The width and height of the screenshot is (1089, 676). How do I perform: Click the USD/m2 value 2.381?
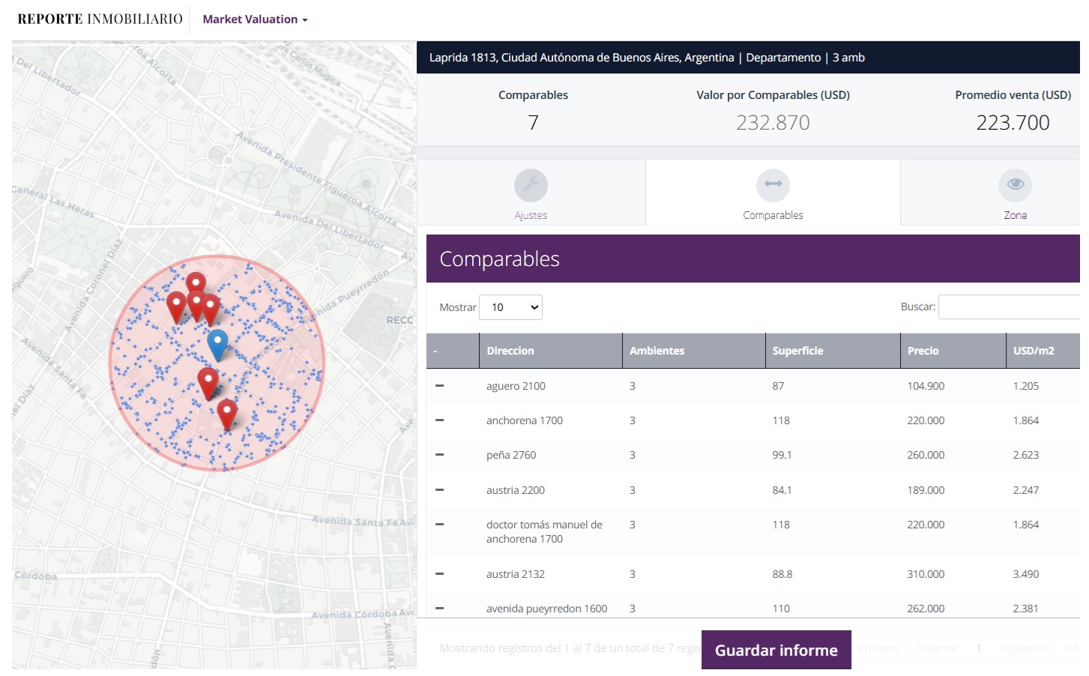(1026, 609)
